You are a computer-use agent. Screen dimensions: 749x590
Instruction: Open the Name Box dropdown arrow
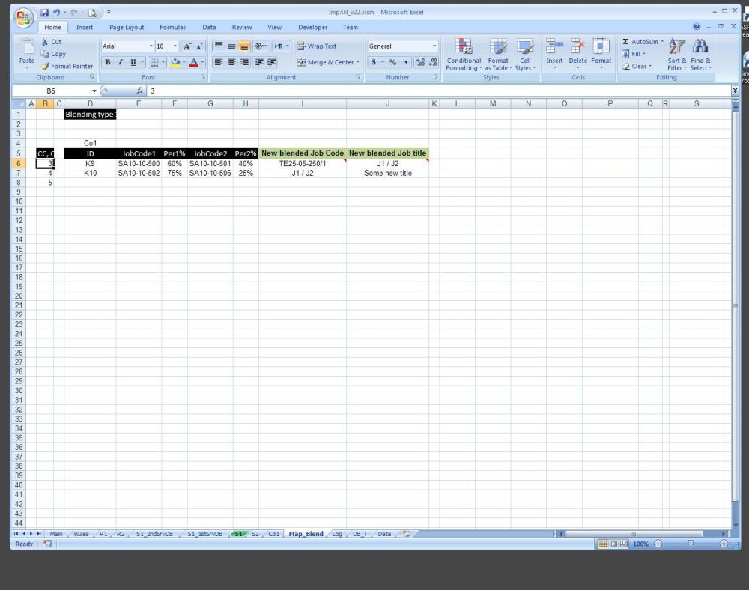[x=94, y=91]
